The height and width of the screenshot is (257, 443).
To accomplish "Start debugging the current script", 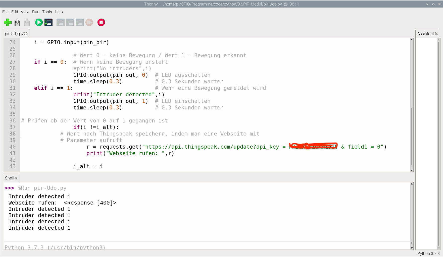I will (x=48, y=23).
